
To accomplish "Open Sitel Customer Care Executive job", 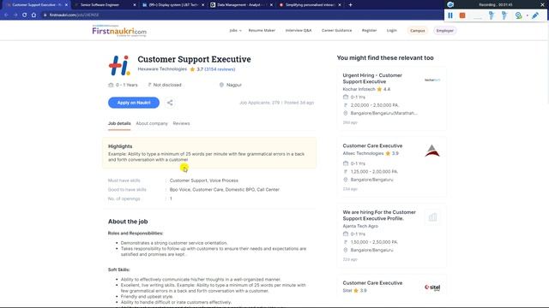I will coord(372,283).
